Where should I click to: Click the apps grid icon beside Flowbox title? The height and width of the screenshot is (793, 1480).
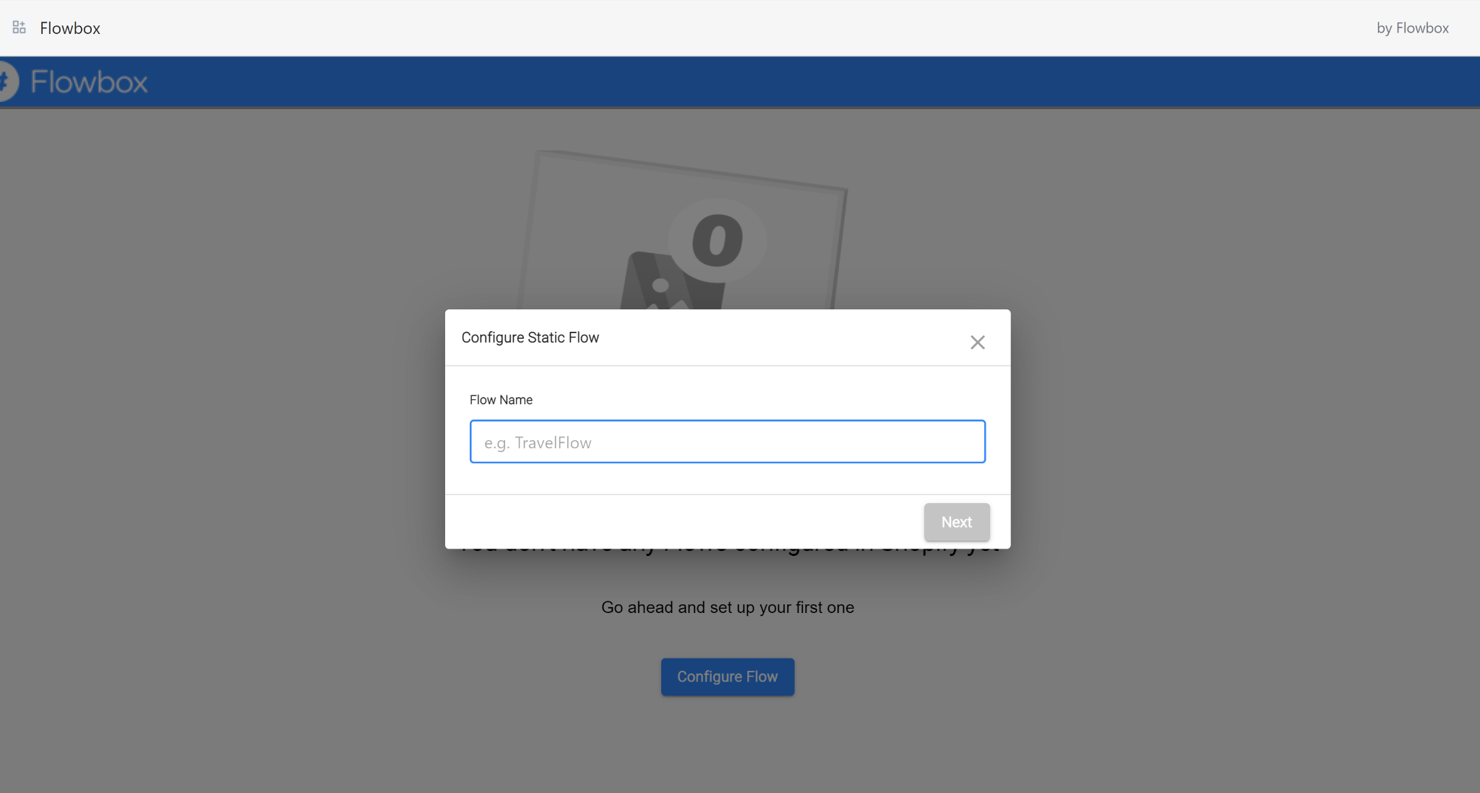[x=20, y=27]
